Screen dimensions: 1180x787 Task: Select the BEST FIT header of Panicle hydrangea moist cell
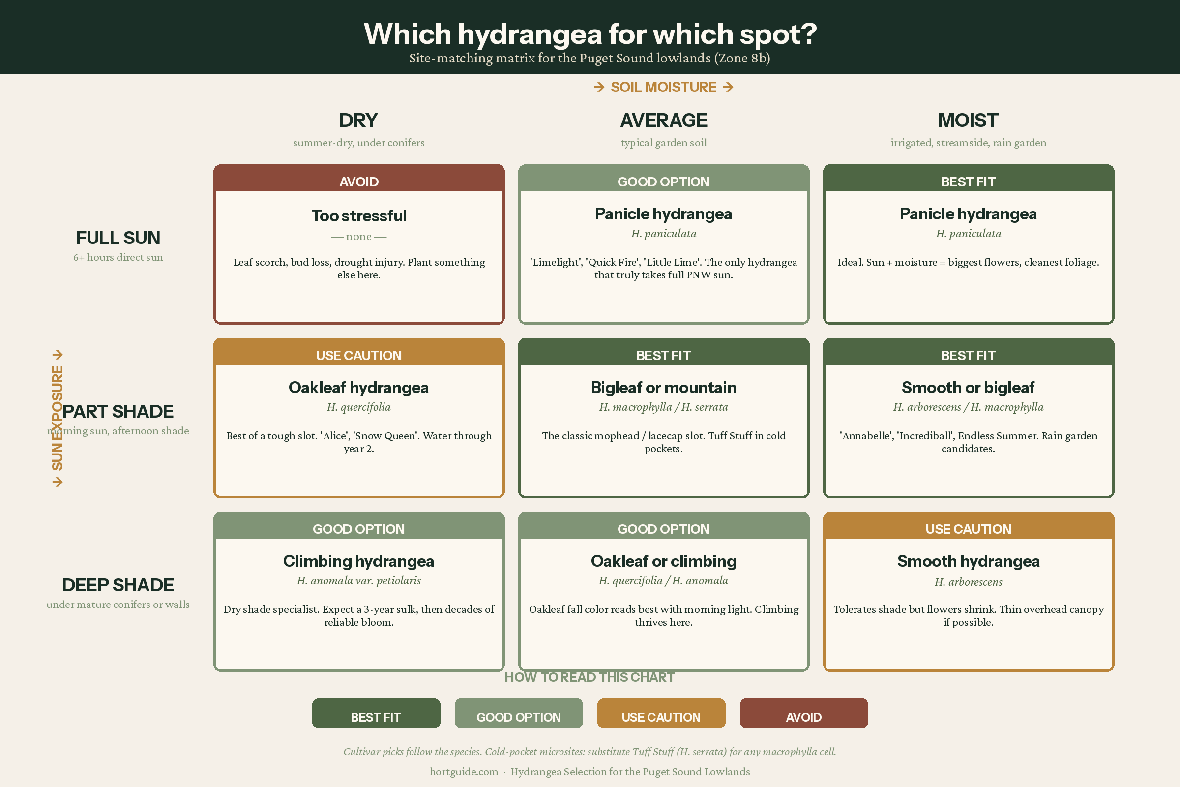click(968, 182)
